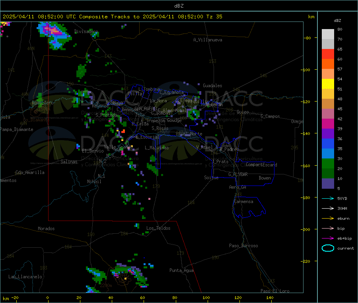
Task: Click the Guadales map label
Action: coord(212,86)
